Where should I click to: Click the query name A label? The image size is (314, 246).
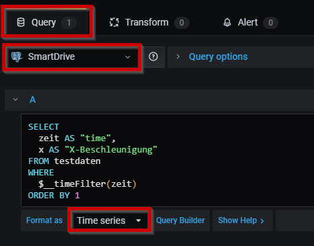pos(33,99)
